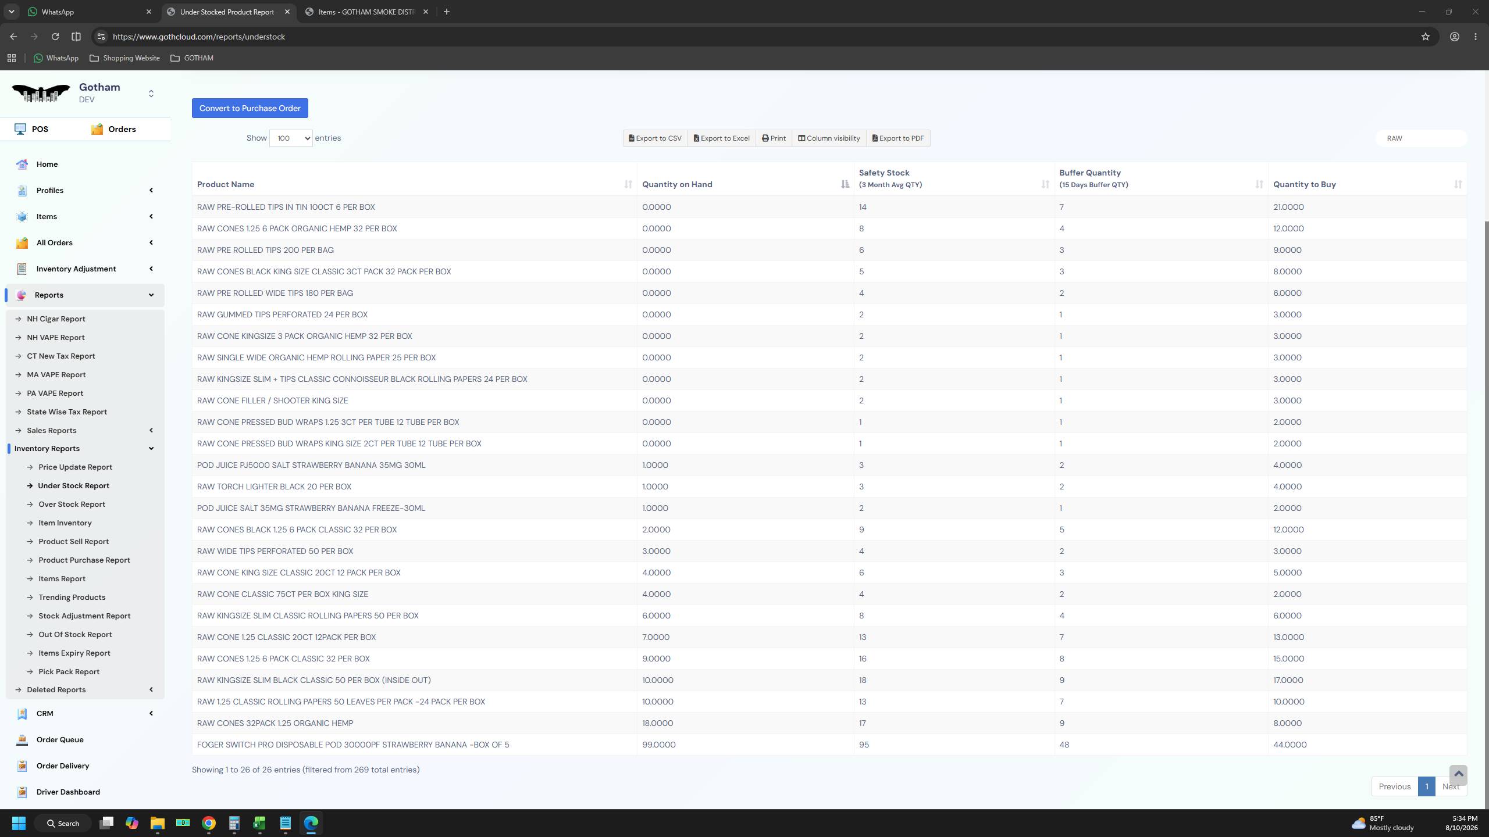
Task: Open the Show entries dropdown
Action: click(x=291, y=138)
